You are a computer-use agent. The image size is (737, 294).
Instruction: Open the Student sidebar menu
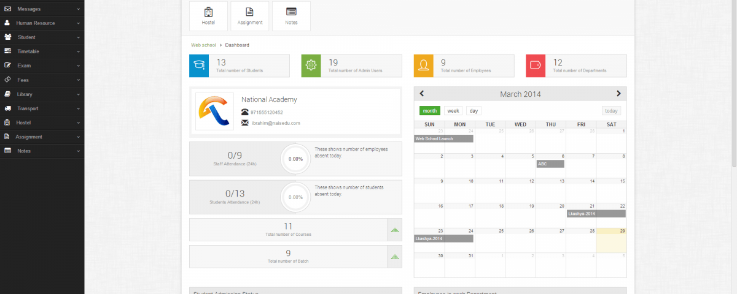tap(42, 37)
